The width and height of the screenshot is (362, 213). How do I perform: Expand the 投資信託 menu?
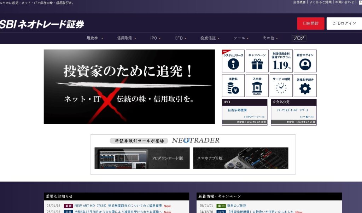coord(210,38)
